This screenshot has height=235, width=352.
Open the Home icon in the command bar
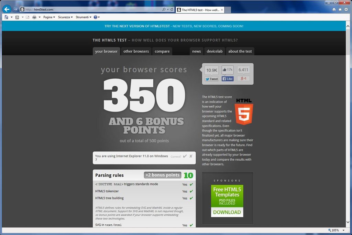6,17
